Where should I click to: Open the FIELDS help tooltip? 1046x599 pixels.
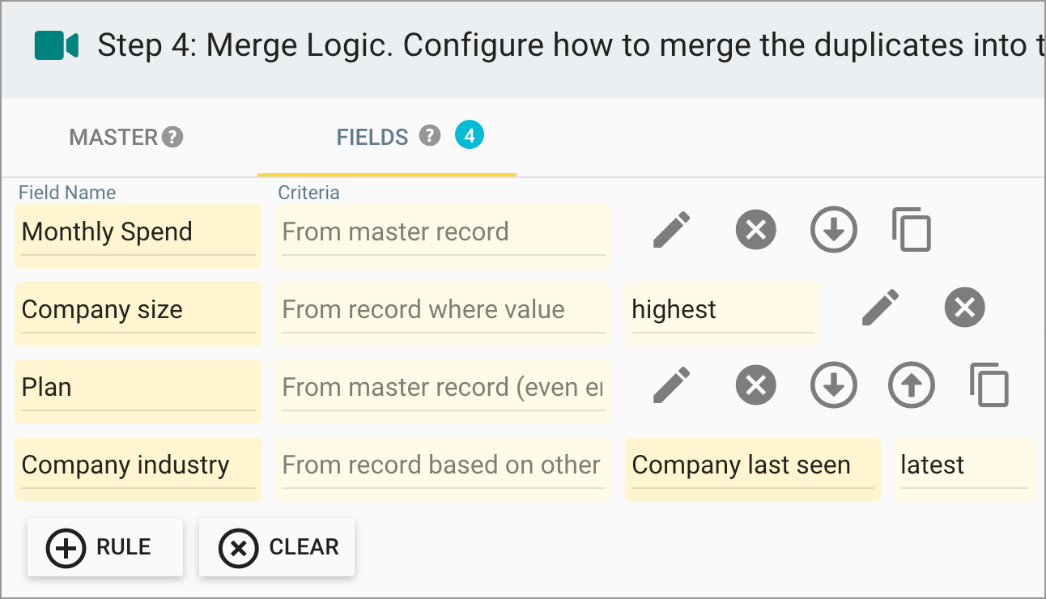pyautogui.click(x=430, y=136)
